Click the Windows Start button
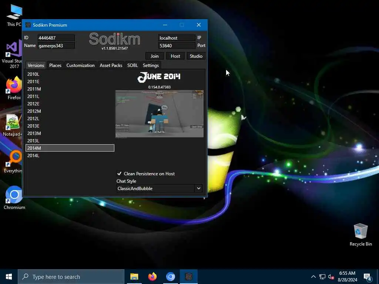Viewport: 379px width, 284px height. [x=9, y=277]
